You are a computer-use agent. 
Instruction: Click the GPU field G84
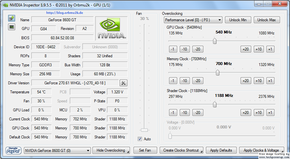pos(44,29)
